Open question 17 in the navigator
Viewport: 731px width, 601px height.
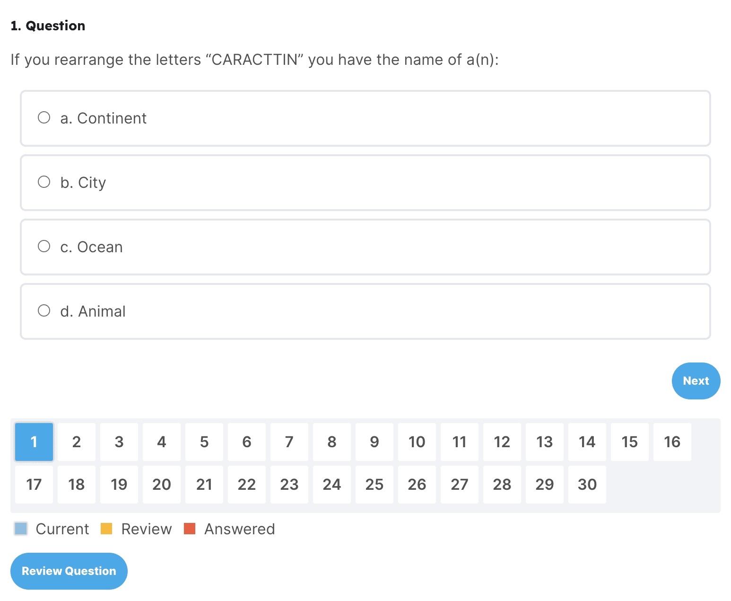(x=34, y=485)
